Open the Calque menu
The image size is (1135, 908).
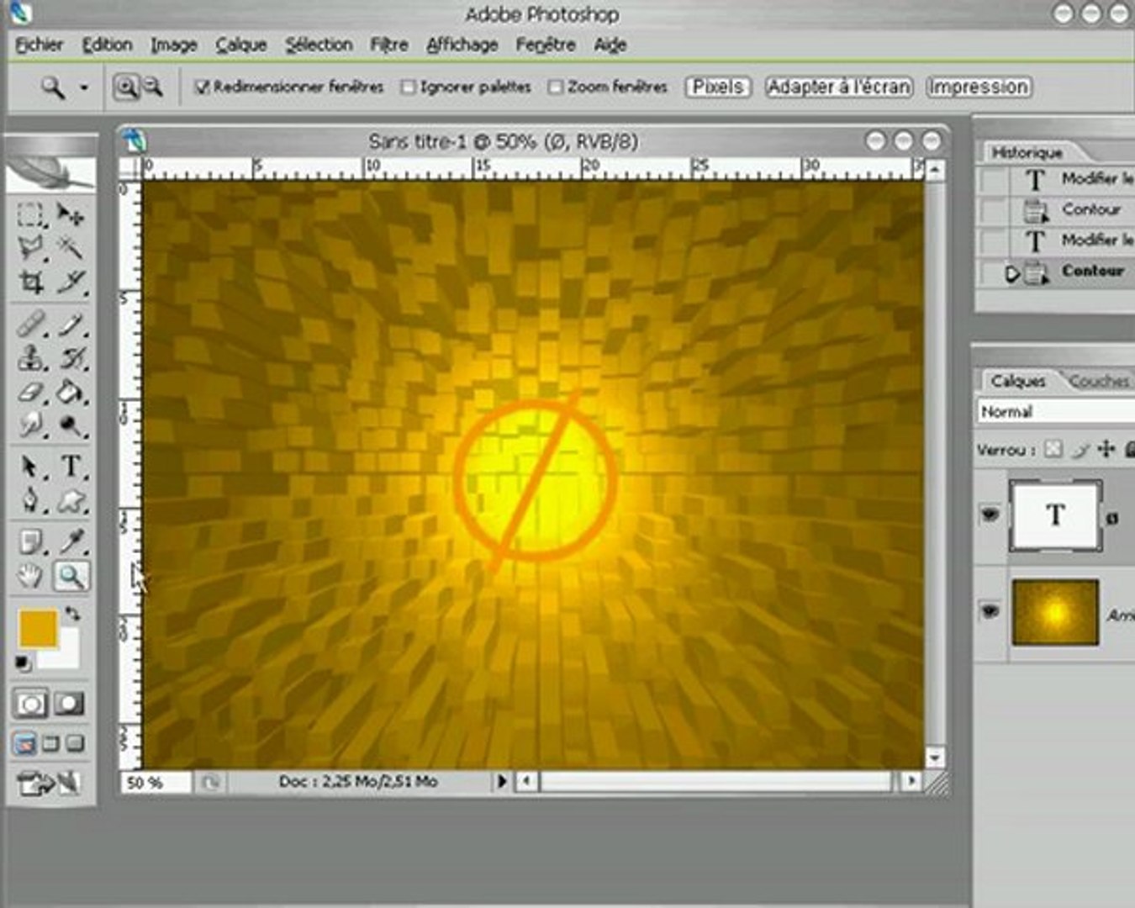240,45
